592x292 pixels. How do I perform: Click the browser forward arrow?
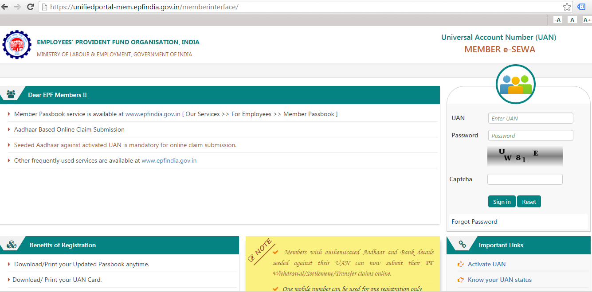point(17,7)
